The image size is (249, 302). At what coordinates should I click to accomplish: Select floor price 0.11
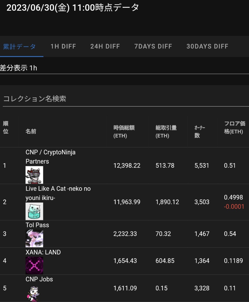[230, 288]
